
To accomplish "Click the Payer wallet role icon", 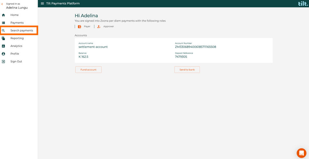I will pos(80,27).
